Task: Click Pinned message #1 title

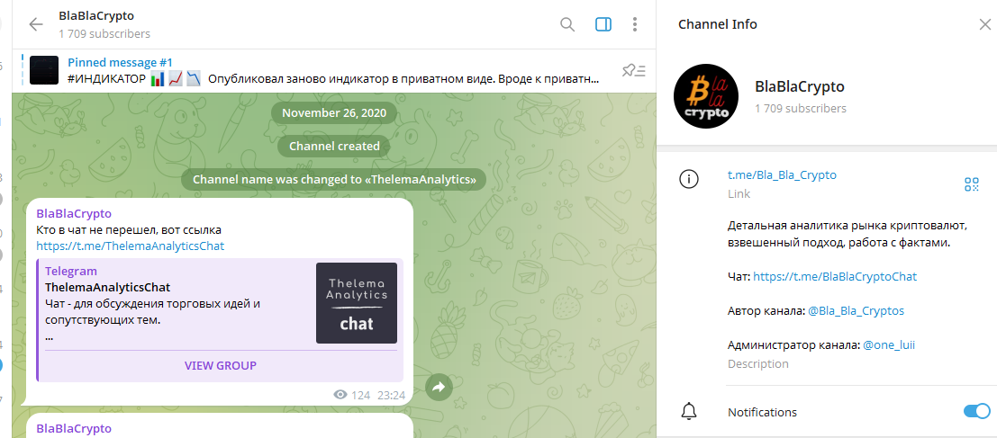Action: coord(120,62)
